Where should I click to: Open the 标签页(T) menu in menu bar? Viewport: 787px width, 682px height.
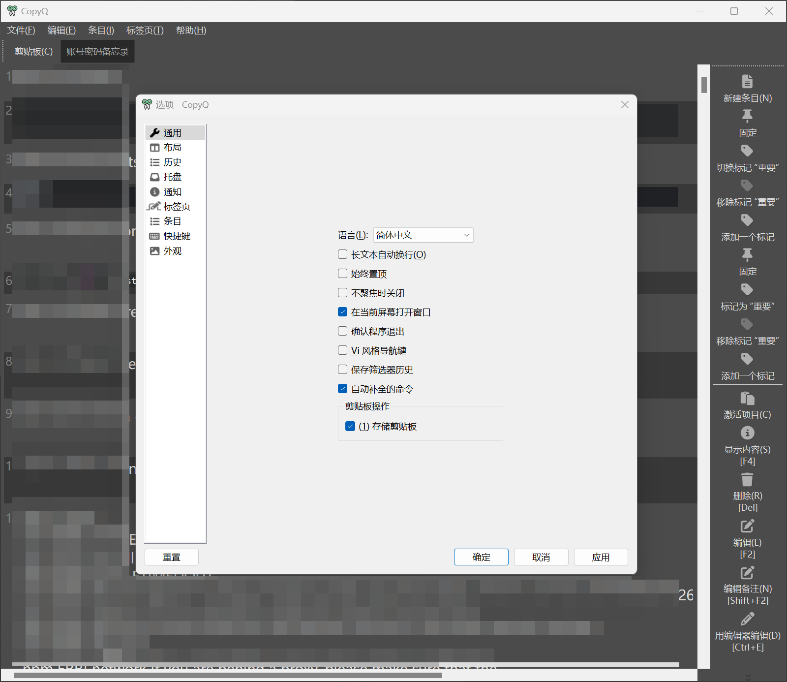145,31
